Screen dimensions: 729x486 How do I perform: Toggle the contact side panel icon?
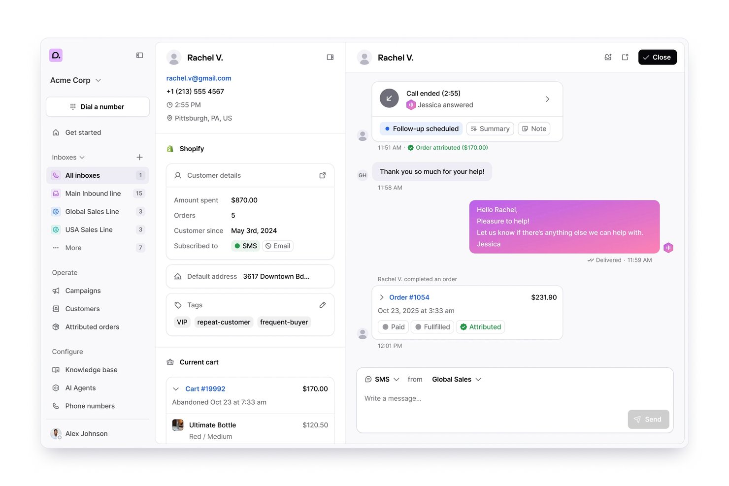click(x=330, y=58)
